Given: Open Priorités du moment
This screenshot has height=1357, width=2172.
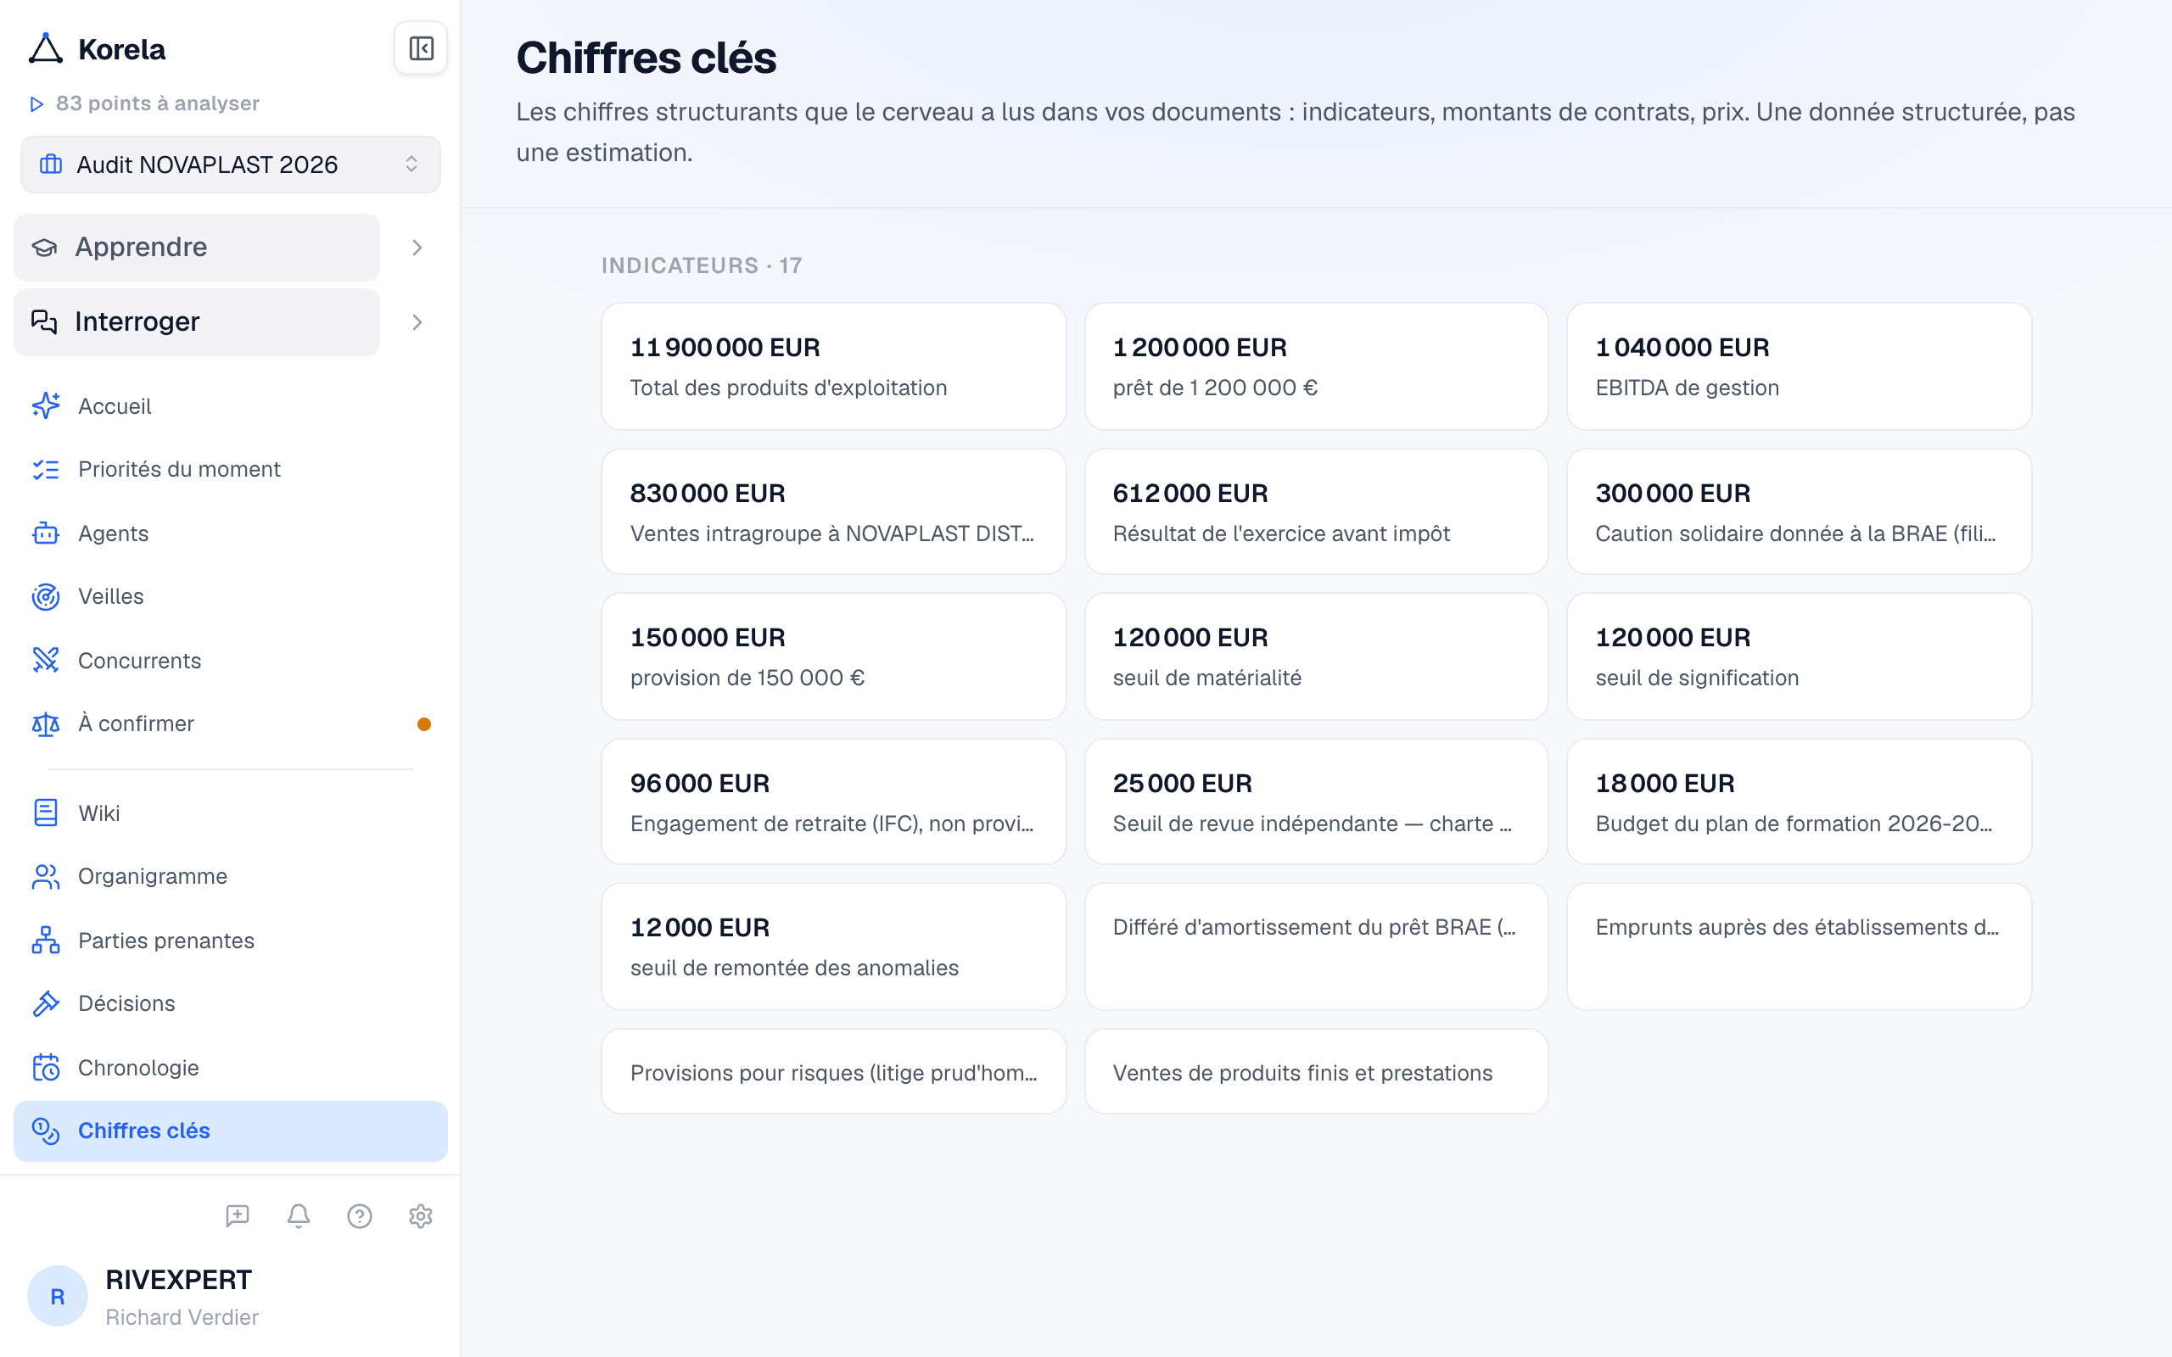Looking at the screenshot, I should (231, 469).
